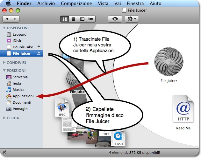201x158 pixels.
Task: Click the '4 elementi, 872 KB disponibili' status text
Action: coord(134,153)
